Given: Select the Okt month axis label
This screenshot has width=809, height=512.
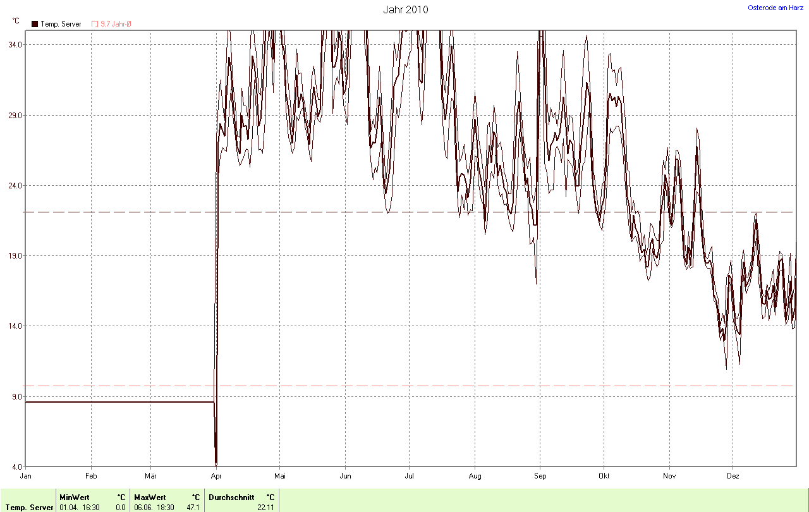Looking at the screenshot, I should tap(604, 475).
